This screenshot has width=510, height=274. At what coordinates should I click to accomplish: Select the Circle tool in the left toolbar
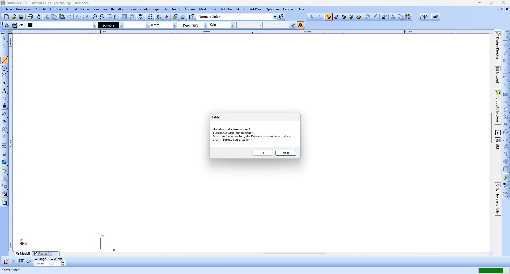click(4, 68)
